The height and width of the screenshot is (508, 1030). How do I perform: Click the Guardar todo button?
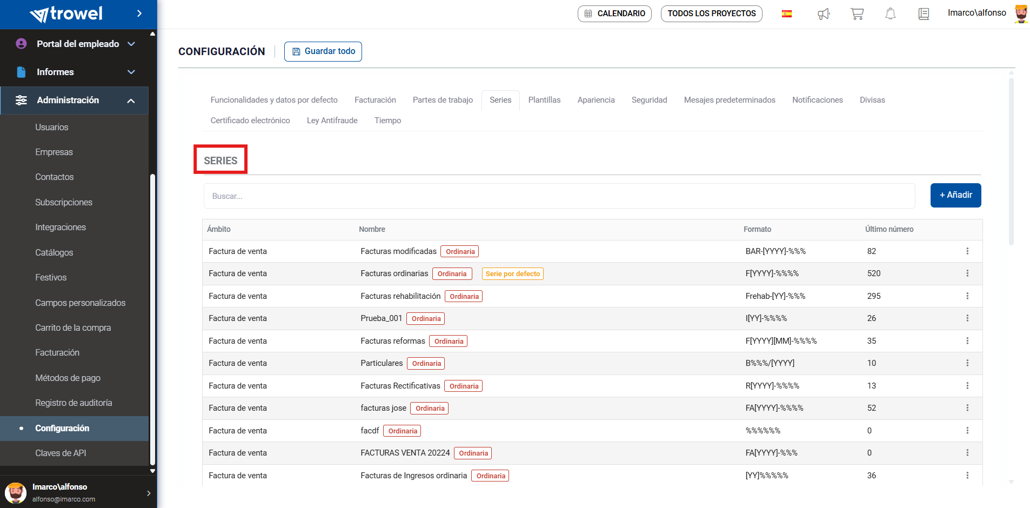click(x=323, y=51)
